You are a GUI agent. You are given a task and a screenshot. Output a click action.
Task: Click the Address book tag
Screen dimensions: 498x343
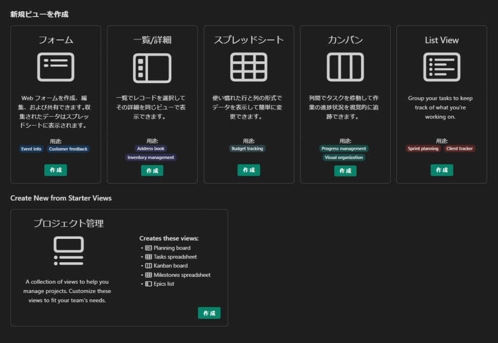coord(151,149)
